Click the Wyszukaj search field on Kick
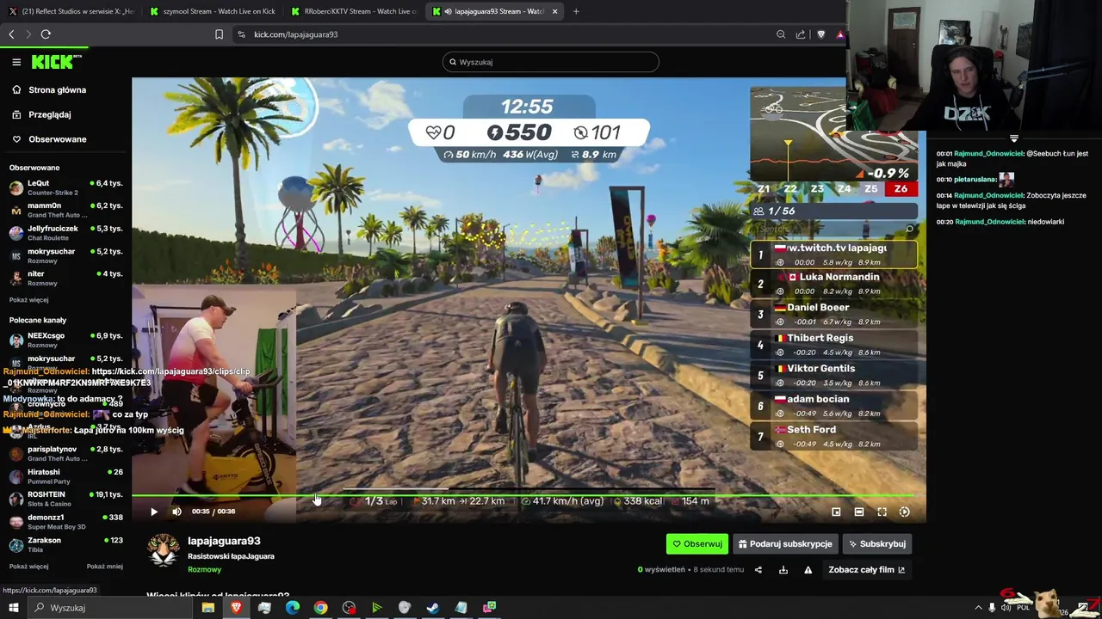This screenshot has width=1102, height=619. click(551, 62)
